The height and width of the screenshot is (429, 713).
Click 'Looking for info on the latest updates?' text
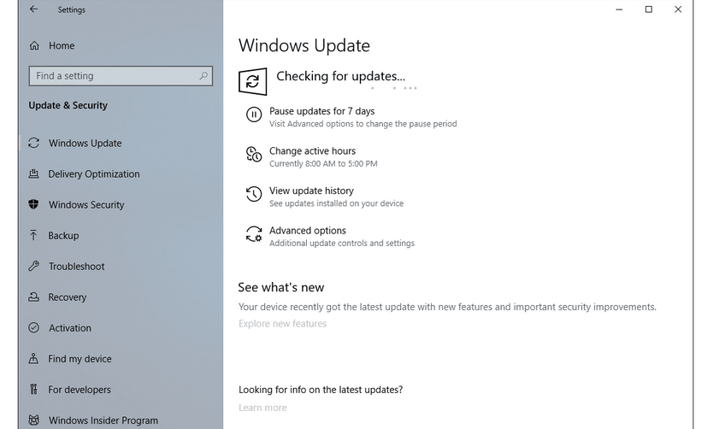[x=321, y=390]
